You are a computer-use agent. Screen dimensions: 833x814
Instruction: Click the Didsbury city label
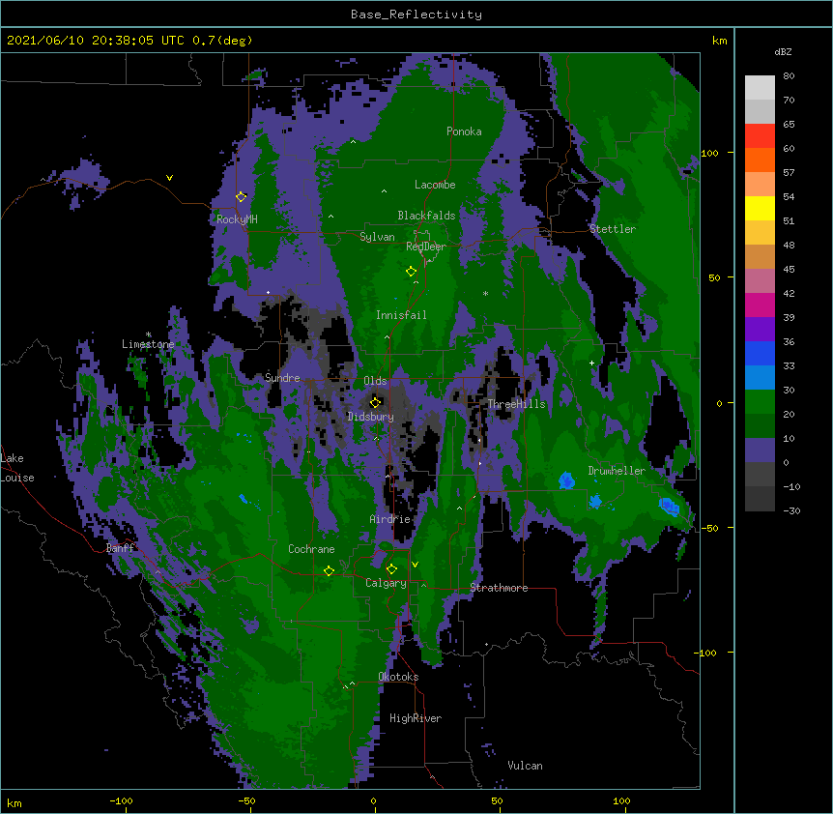370,417
